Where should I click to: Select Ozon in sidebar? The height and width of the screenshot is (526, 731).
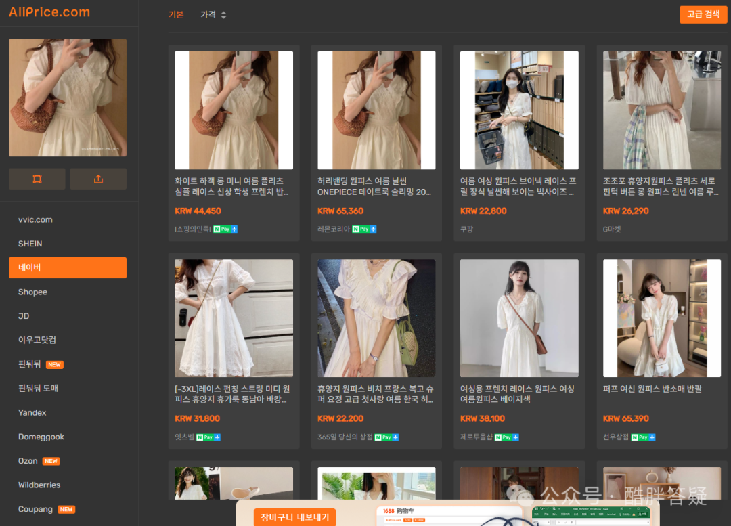[x=39, y=461]
